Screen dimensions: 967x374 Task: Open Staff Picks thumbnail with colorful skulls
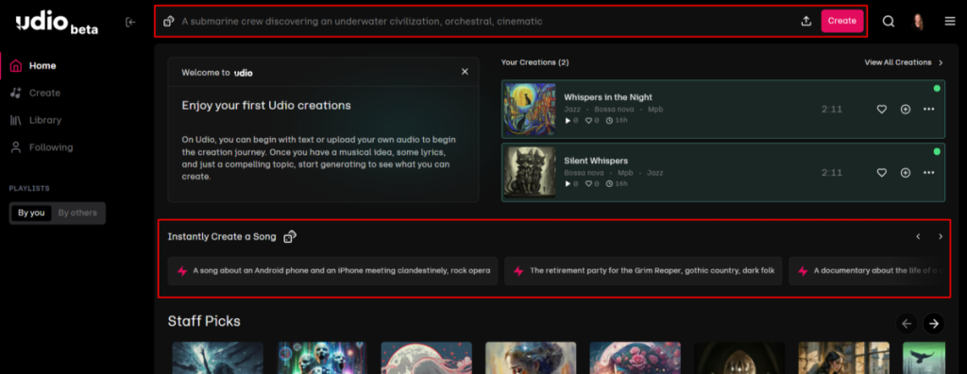(x=322, y=358)
